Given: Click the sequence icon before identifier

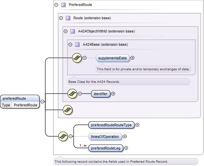Looking at the screenshot, I should click(72, 94).
